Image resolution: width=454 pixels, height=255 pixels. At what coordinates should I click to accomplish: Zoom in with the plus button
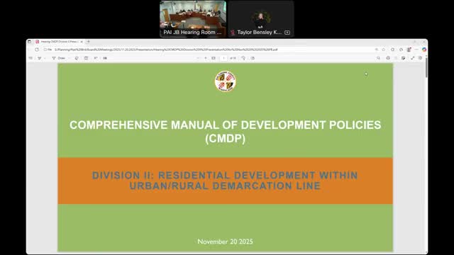coord(206,58)
